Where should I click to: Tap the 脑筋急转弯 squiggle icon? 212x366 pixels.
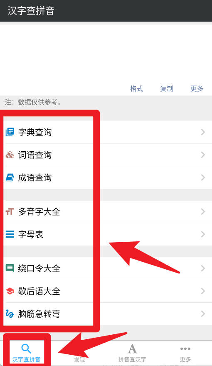coord(10,314)
